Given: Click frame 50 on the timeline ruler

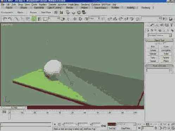Looking at the screenshot, I should (x=73, y=113).
